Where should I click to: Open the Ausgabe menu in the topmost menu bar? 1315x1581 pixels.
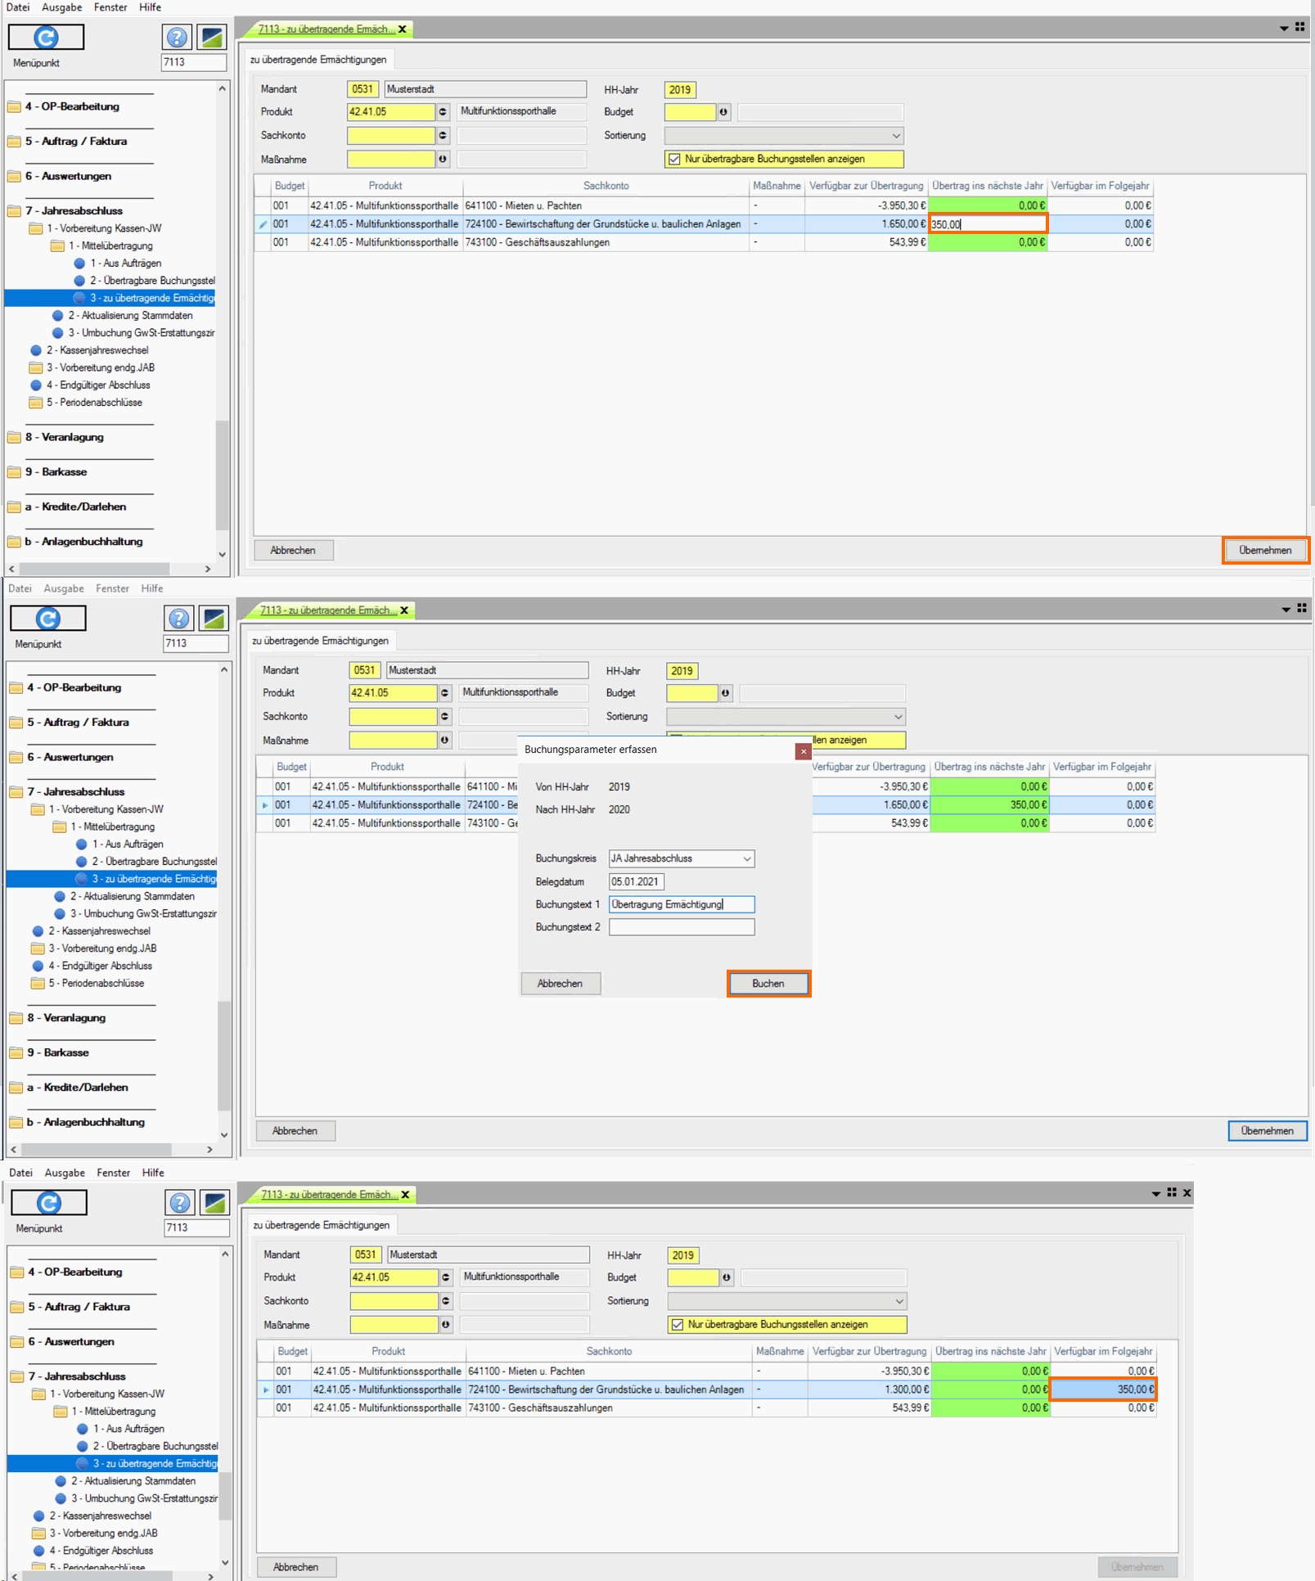pos(61,7)
